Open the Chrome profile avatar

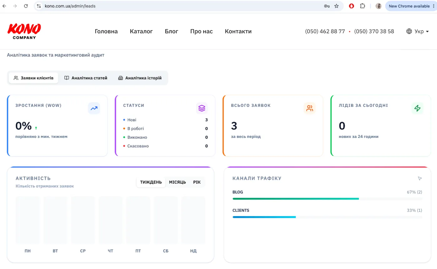(378, 6)
